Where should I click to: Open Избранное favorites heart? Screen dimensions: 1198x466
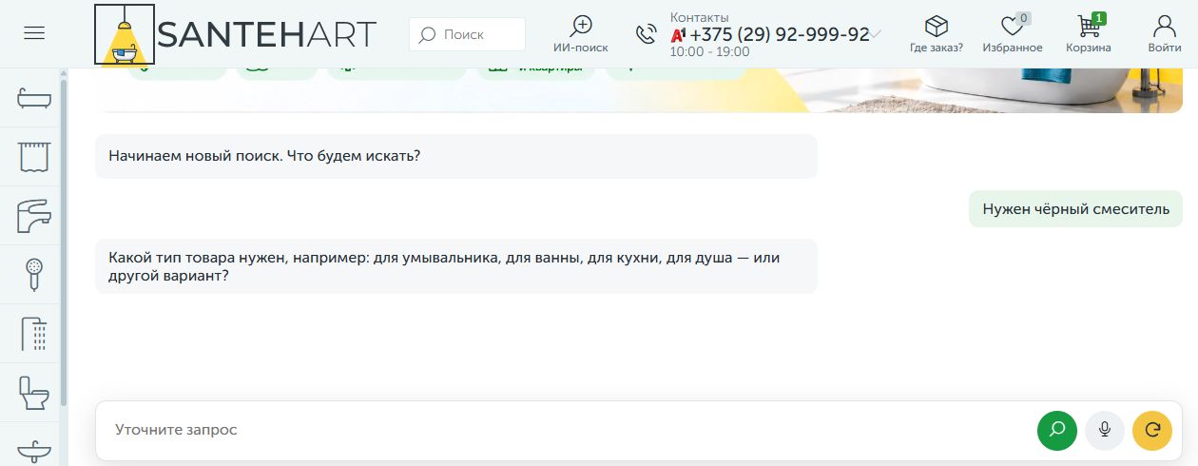pyautogui.click(x=1014, y=33)
